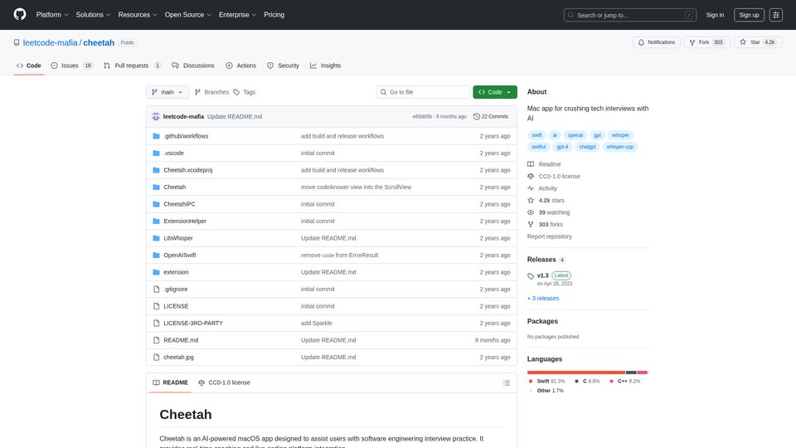Screen dimensions: 796x448
Task: Open the Tags list
Action: [245, 92]
